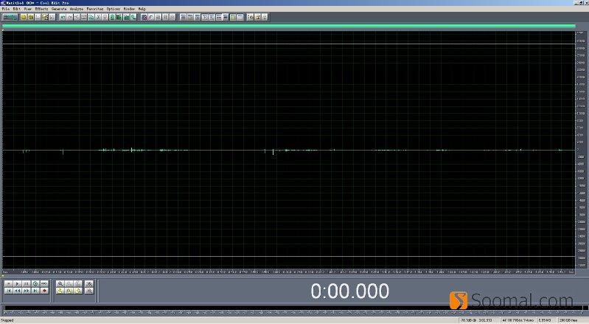
Task: Open the Analyze menu
Action: pos(77,9)
